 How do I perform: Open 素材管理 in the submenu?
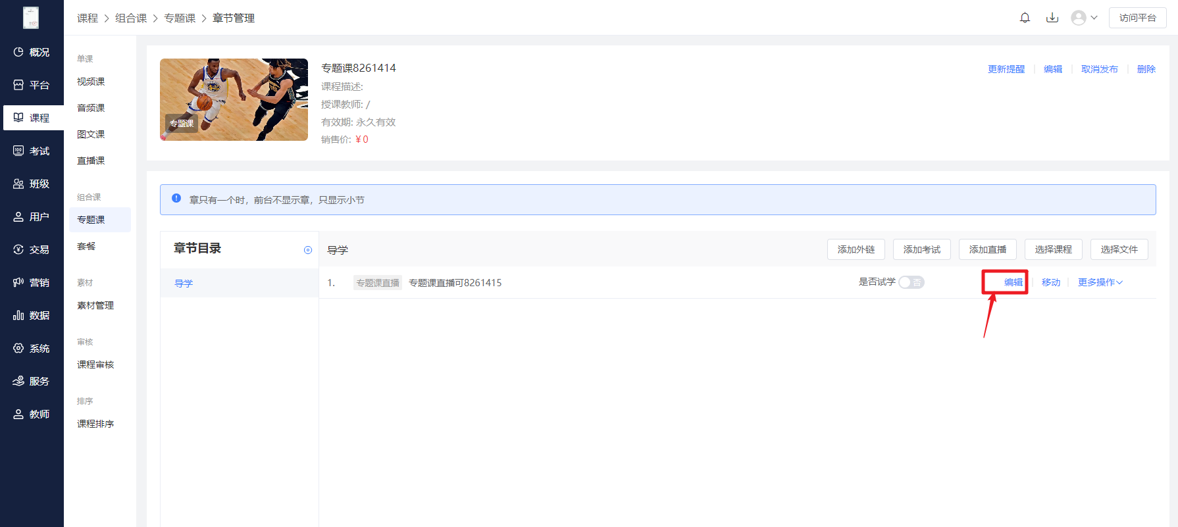[x=95, y=305]
